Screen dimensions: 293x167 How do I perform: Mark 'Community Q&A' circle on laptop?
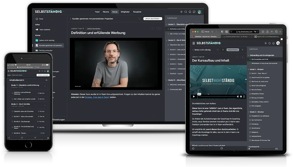point(168,89)
